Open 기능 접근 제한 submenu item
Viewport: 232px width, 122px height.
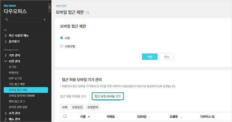tap(17, 84)
